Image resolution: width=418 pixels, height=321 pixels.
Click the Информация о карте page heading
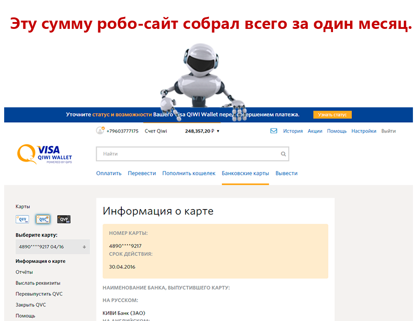158,211
